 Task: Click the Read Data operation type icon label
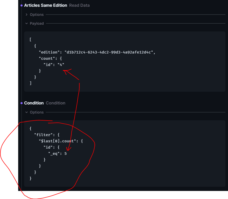click(79, 5)
